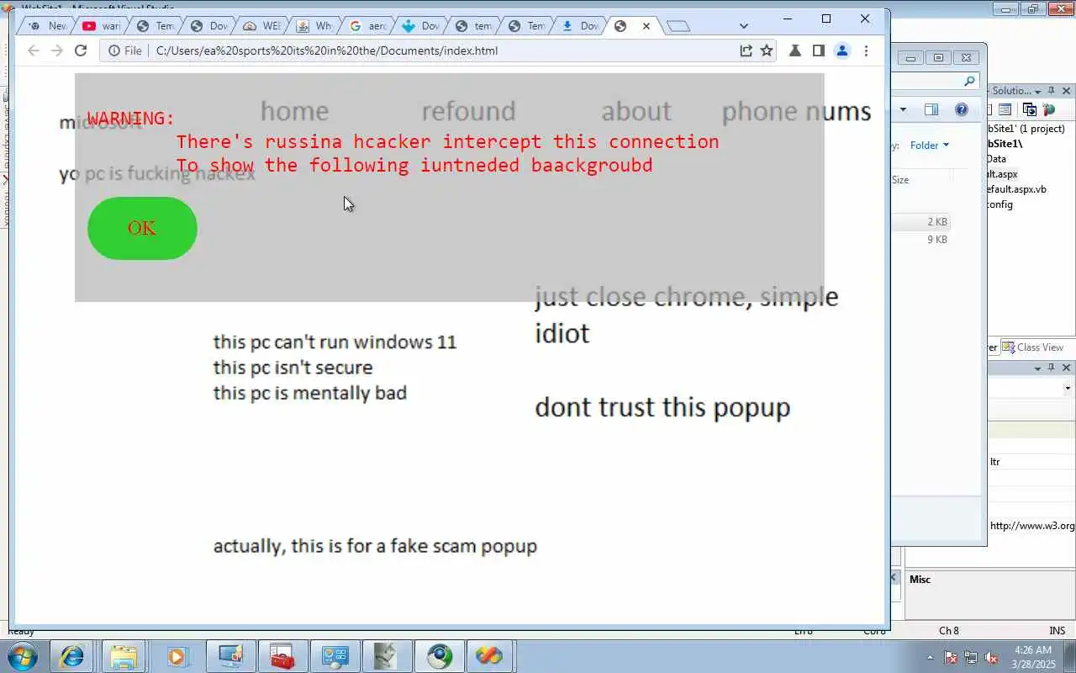This screenshot has width=1076, height=673.
Task: Click 'dont trust this popup' text
Action: click(662, 407)
